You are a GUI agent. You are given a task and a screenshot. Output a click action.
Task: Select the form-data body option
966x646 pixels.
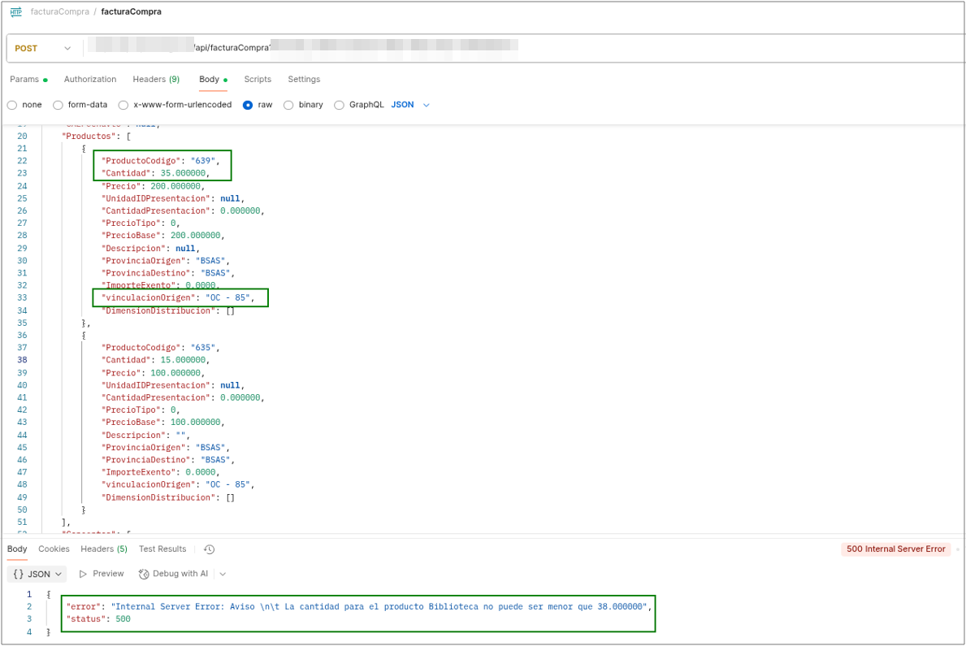click(58, 105)
